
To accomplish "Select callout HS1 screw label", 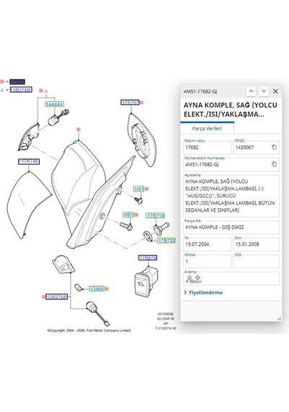I will [139, 189].
